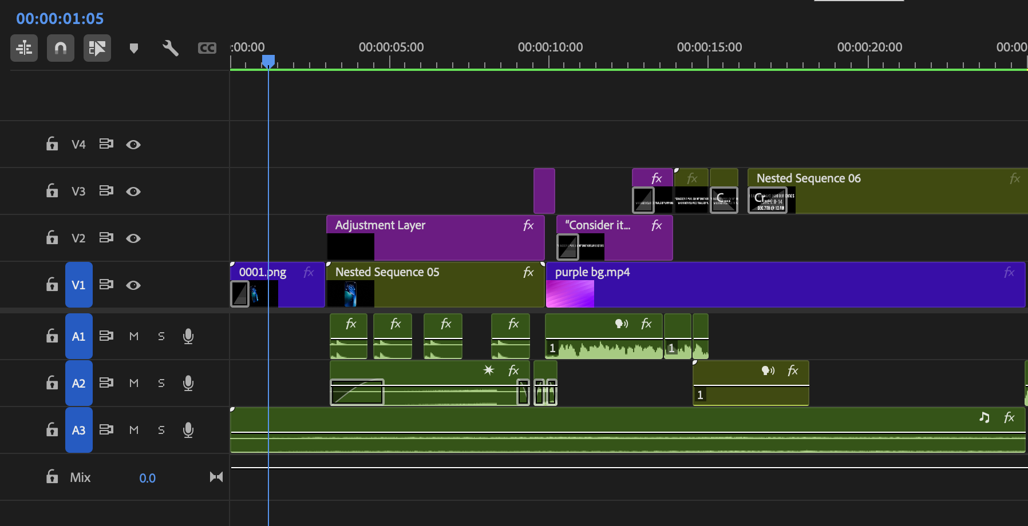The height and width of the screenshot is (526, 1028).
Task: Toggle visibility of track V2
Action: pyautogui.click(x=133, y=238)
